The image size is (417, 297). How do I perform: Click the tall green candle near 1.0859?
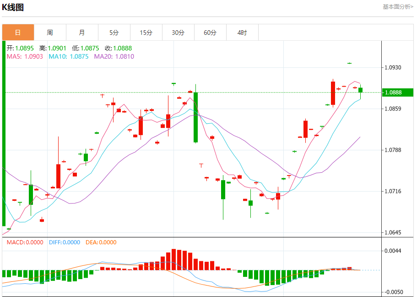pos(196,117)
